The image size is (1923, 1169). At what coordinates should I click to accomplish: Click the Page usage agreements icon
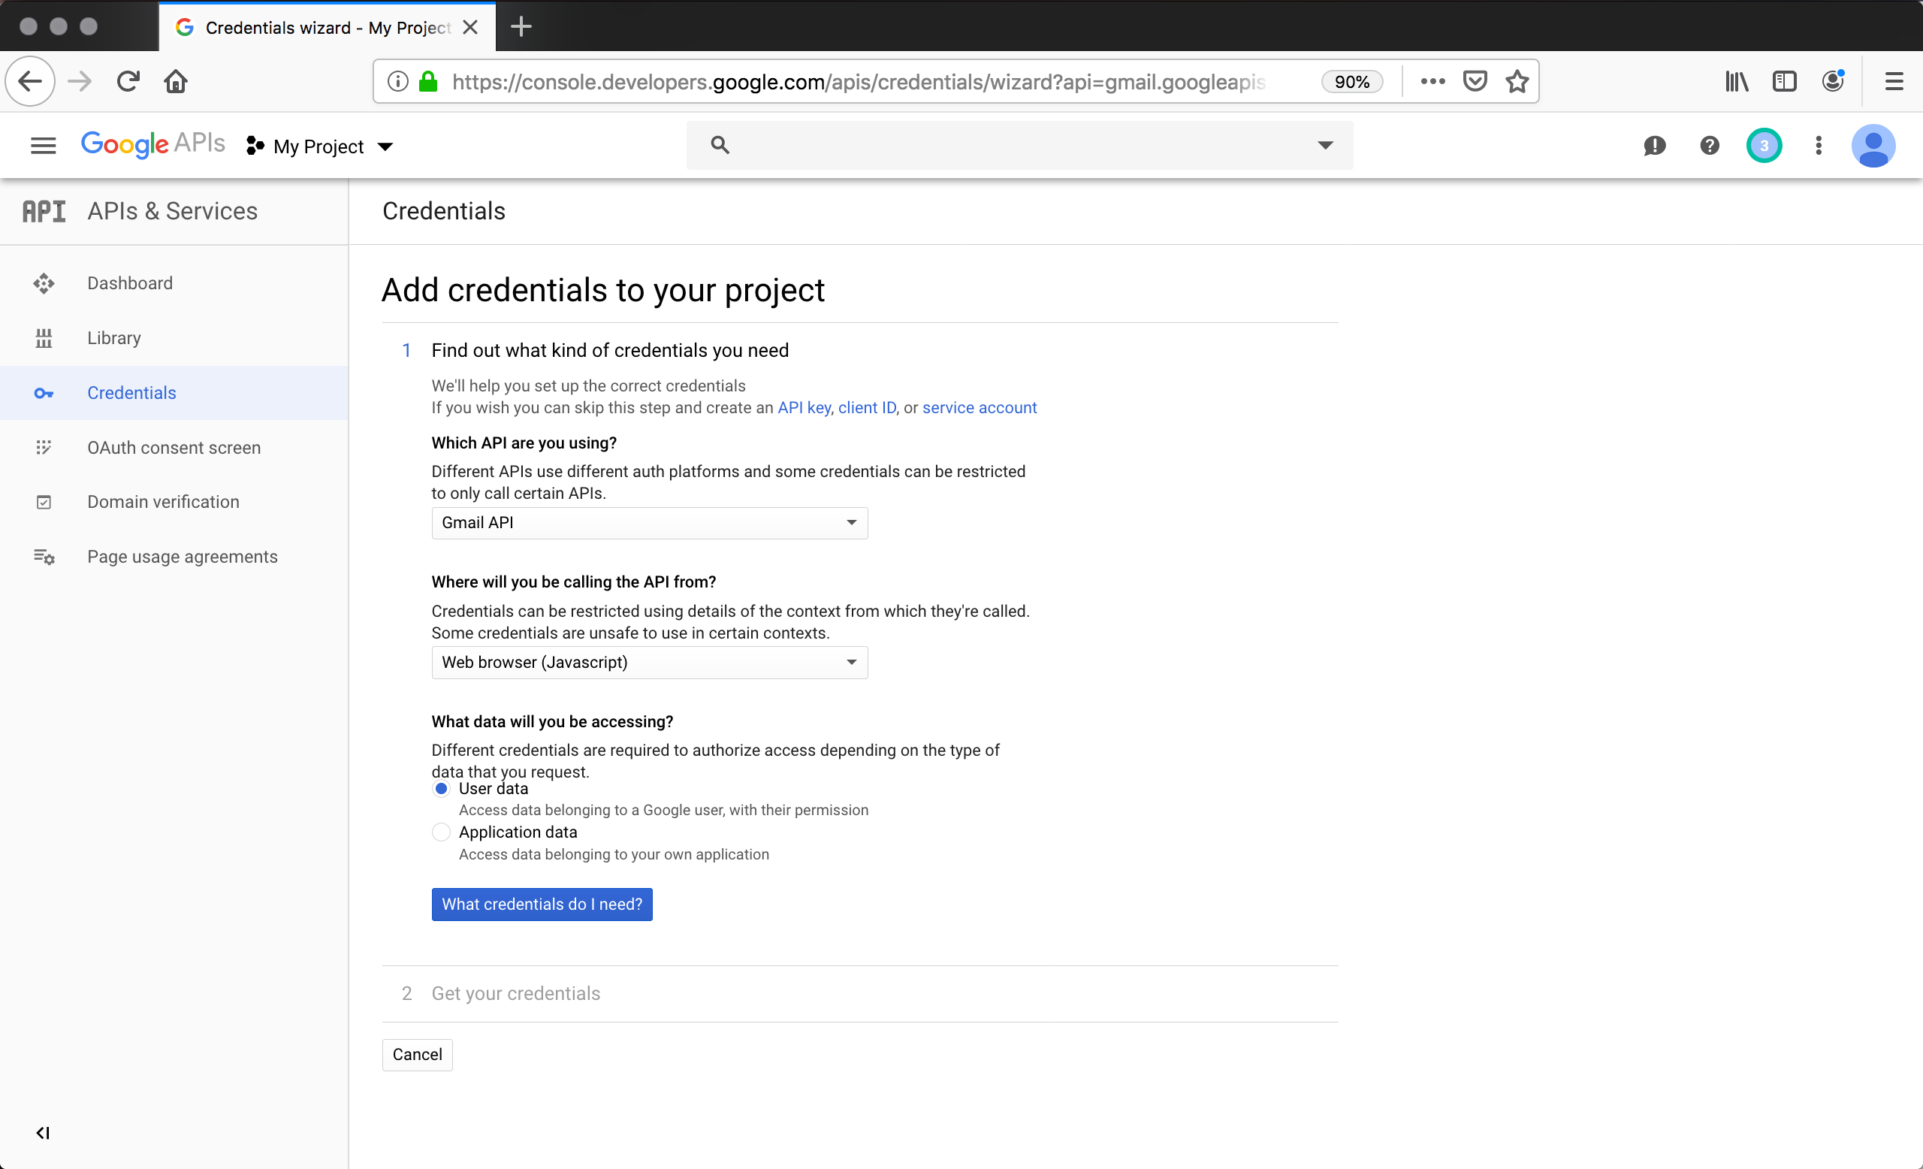tap(44, 557)
